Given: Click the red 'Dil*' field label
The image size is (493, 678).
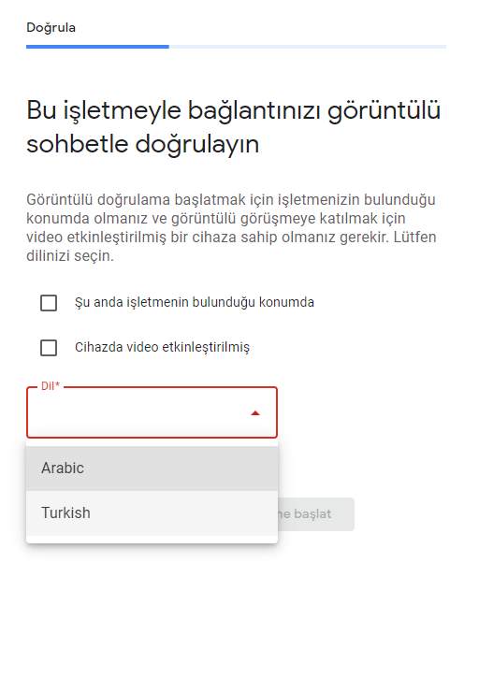Looking at the screenshot, I should (51, 386).
